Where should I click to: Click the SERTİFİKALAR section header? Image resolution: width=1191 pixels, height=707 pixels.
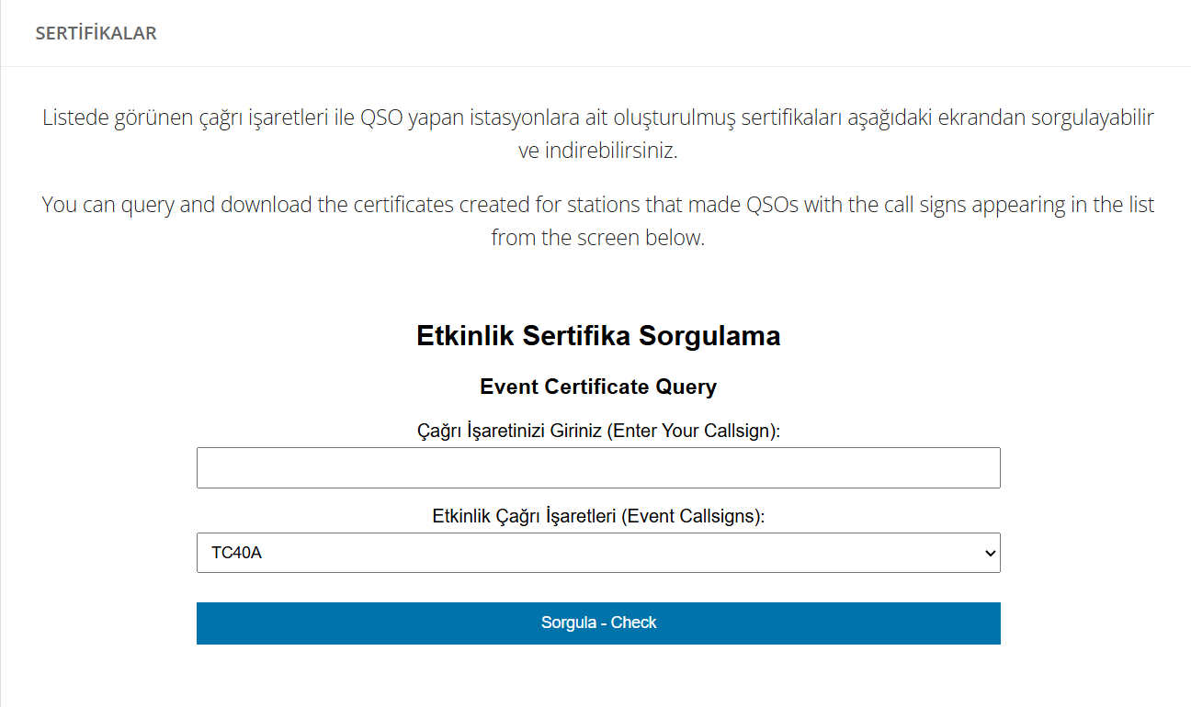click(96, 33)
